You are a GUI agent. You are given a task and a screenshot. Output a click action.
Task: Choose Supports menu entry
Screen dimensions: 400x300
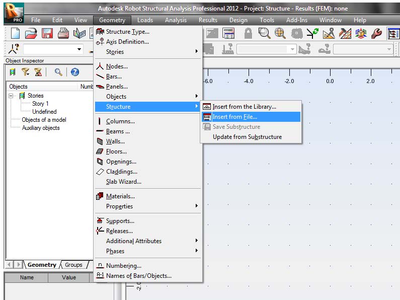[148, 221]
